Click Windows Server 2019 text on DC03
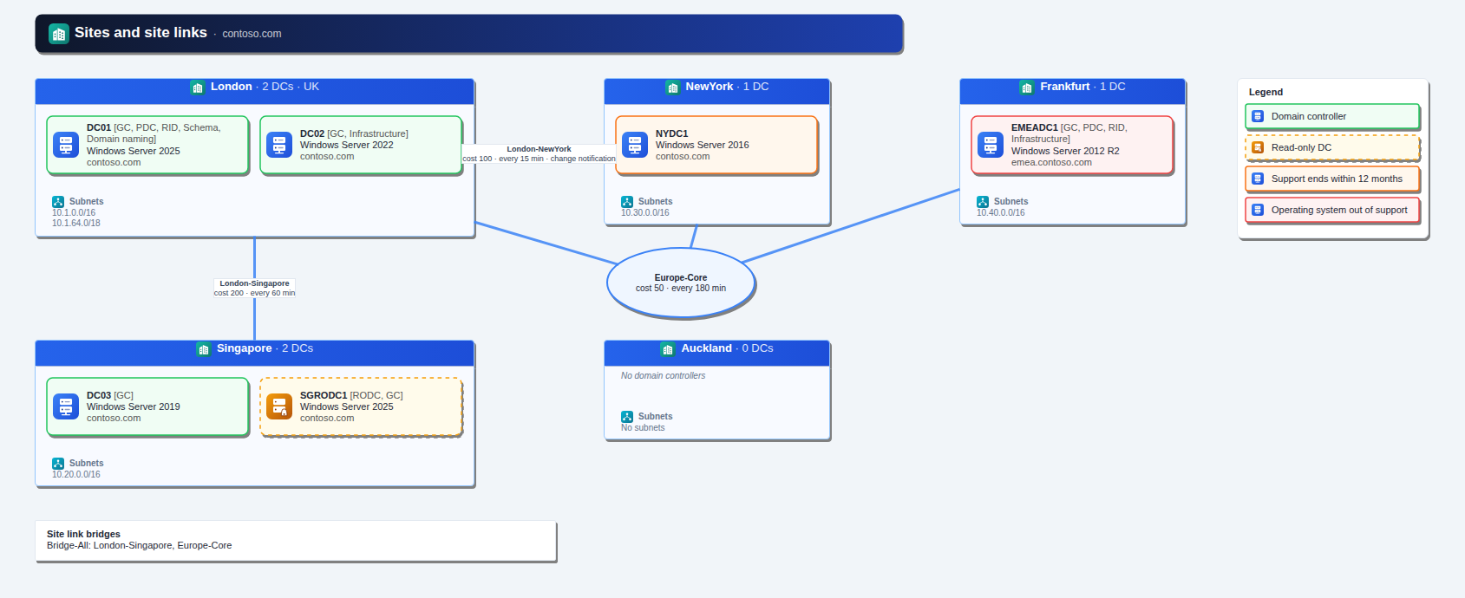The width and height of the screenshot is (1465, 598). (133, 406)
